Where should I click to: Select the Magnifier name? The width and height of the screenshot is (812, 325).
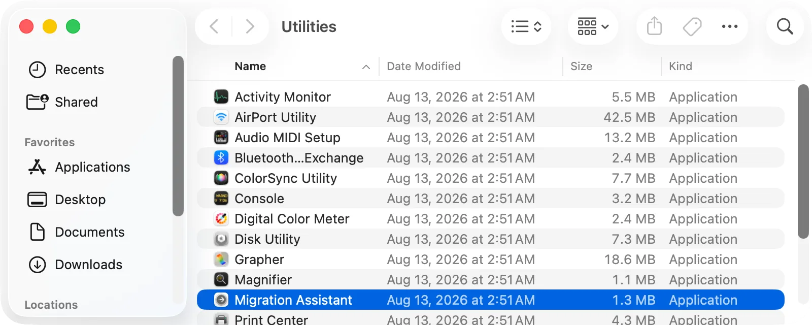coord(263,280)
